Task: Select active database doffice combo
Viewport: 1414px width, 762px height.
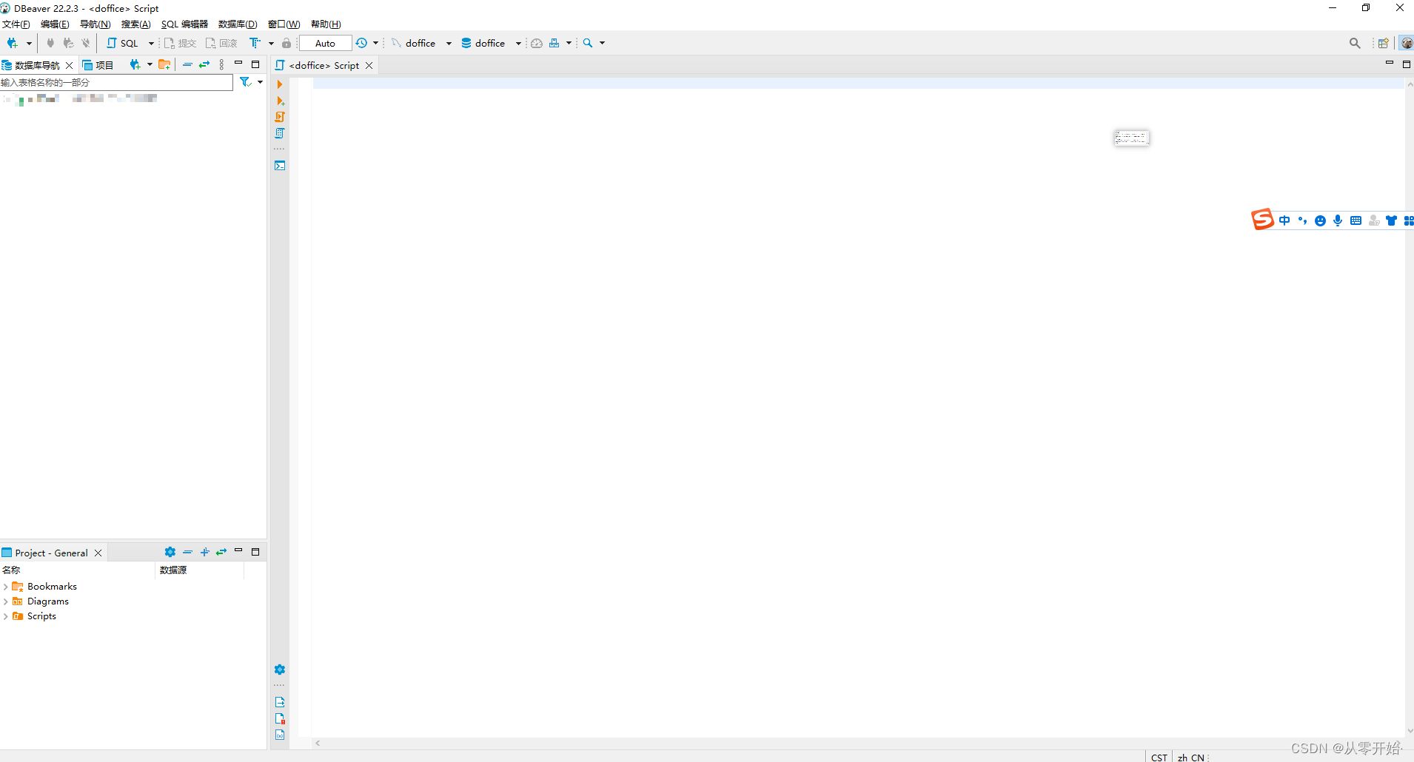Action: [x=491, y=43]
